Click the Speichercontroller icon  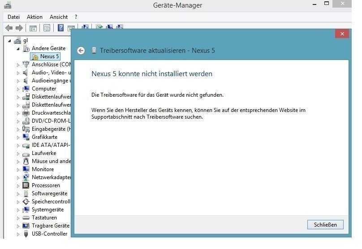[26, 202]
